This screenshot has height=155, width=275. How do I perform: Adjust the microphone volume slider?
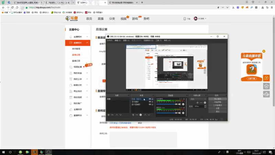coord(167,113)
